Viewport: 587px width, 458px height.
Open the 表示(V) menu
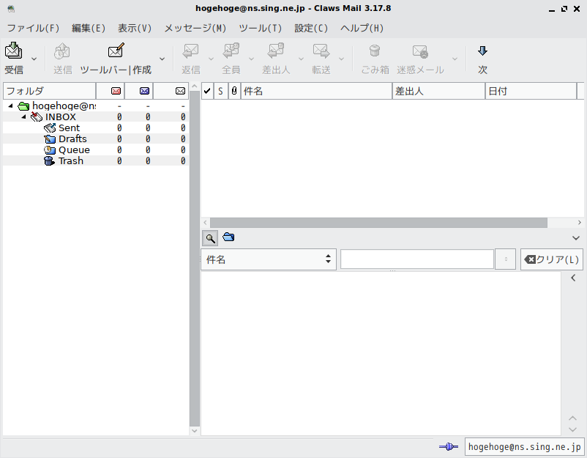(x=135, y=28)
